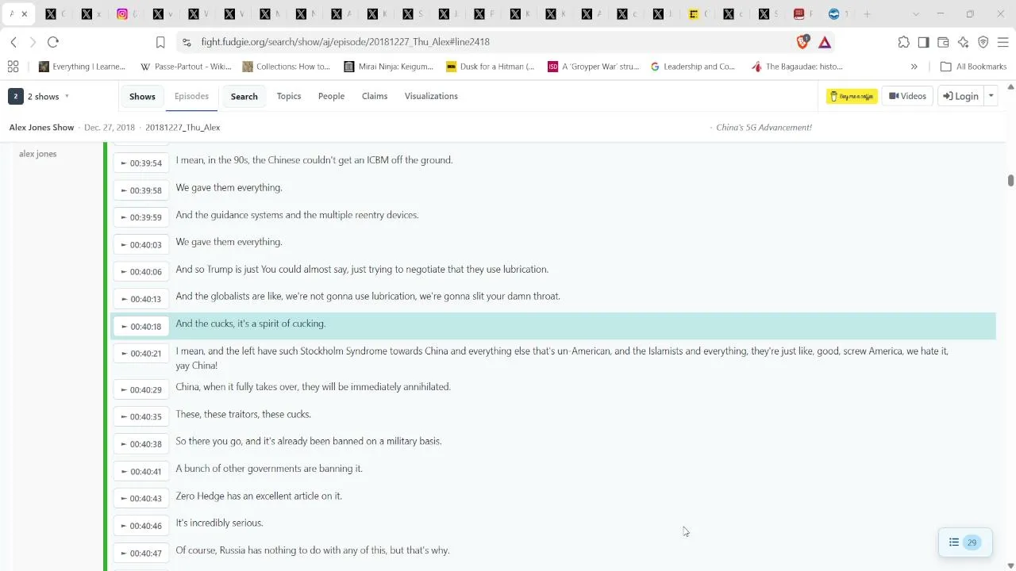Open the Leo AI sparkle icon
This screenshot has height=571, width=1016.
963,42
